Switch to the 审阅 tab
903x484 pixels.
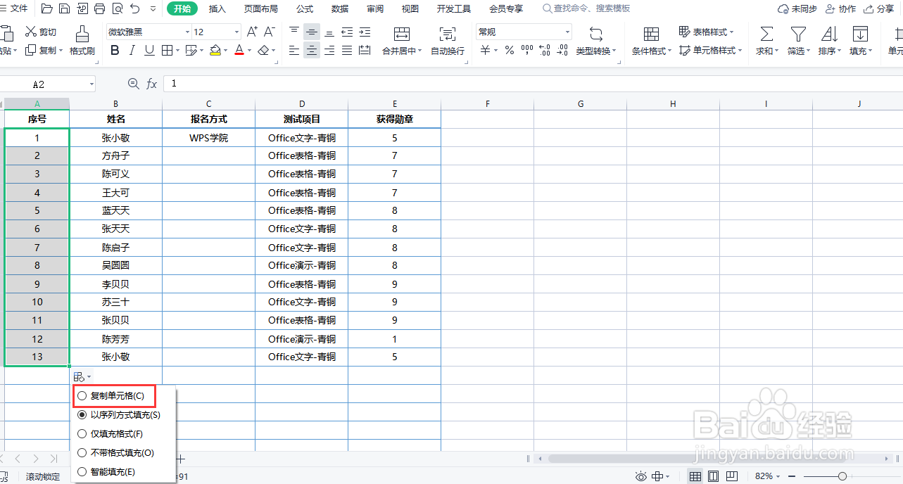(375, 8)
